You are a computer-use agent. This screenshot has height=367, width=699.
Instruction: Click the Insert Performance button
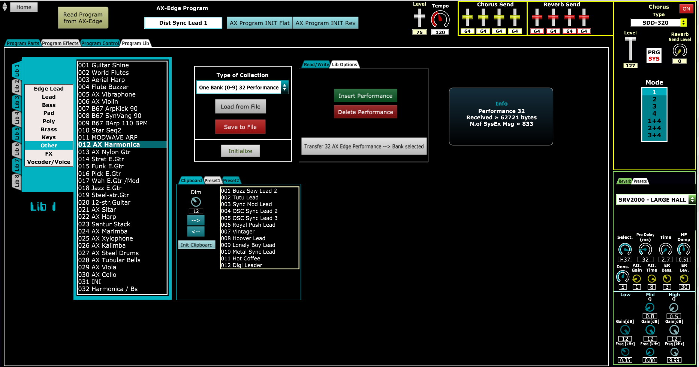pos(365,96)
